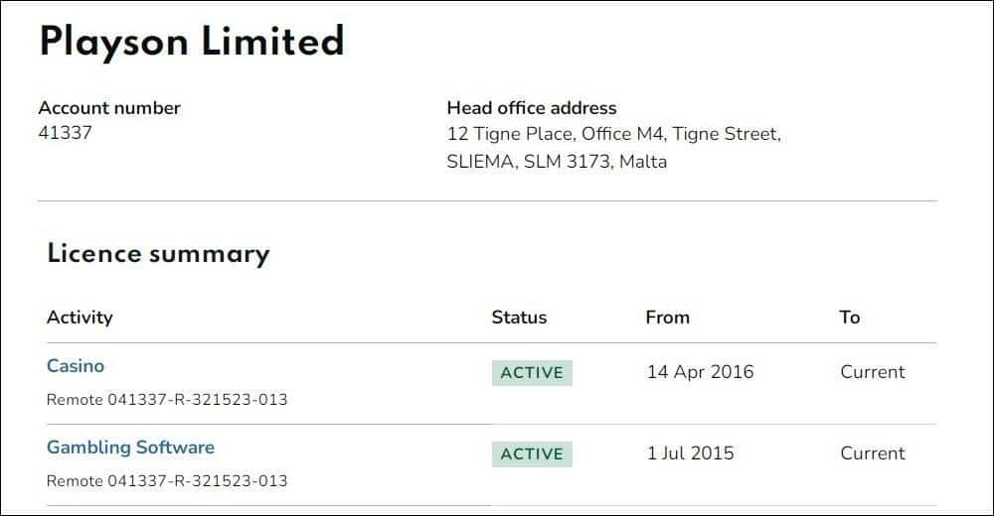Screen dimensions: 994x516
Task: Click the ACTIVE badge in Casino row
Action: pos(532,373)
